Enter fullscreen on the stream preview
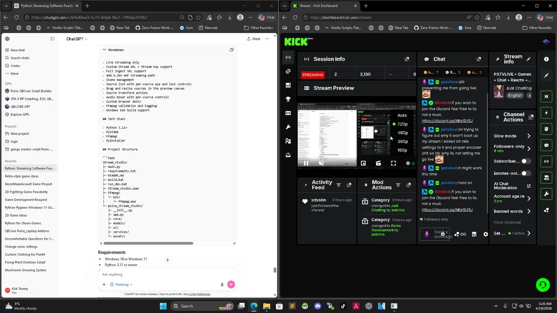Screen dimensions: 557x313 393,163
